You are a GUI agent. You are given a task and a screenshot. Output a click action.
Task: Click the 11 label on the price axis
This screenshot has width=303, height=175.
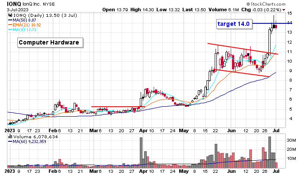click(x=290, y=52)
